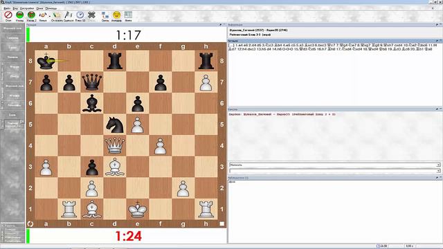
Task: Open the upper chat recipient dropdown
Action: tap(438, 165)
